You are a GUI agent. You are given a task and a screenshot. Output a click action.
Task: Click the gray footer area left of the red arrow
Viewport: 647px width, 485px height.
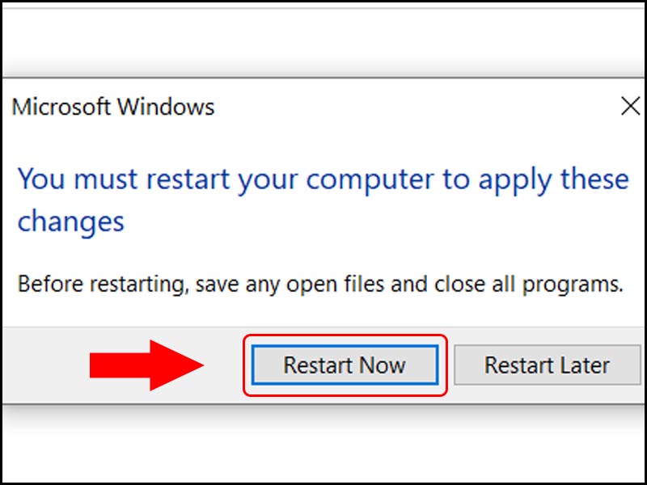coord(44,365)
